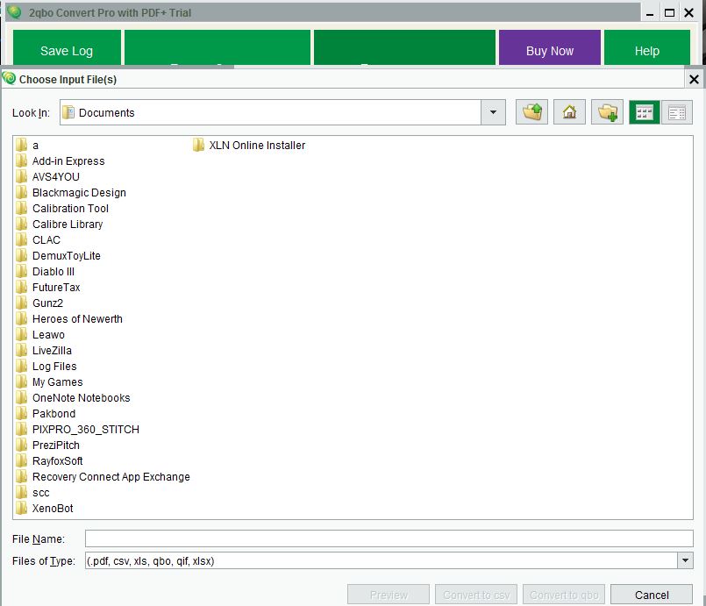Select the PIXPRO_360_STITCH folder
Screen dimensions: 706x606
coord(77,429)
